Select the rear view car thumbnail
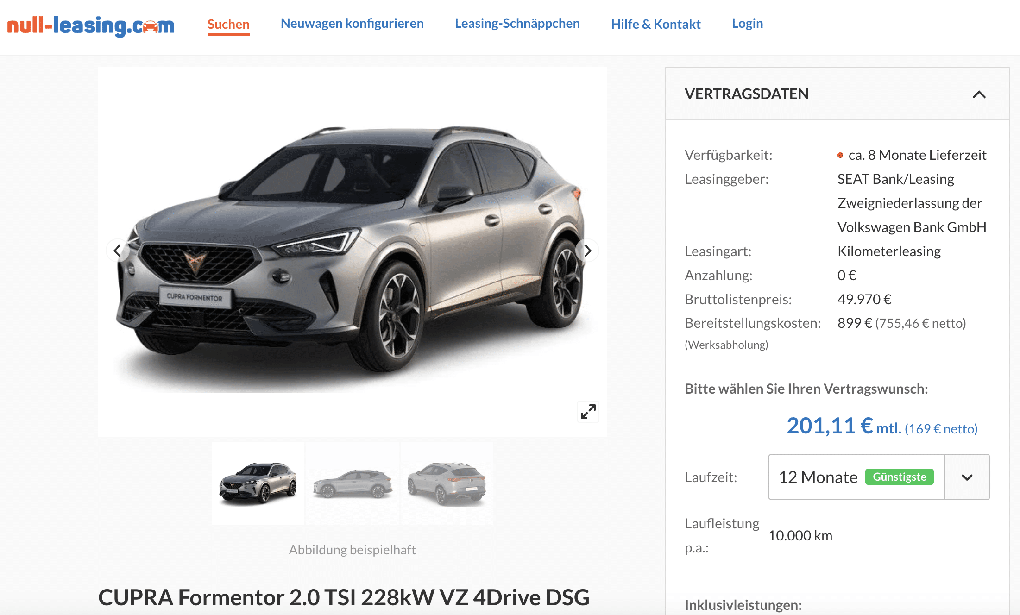This screenshot has width=1020, height=615. point(447,483)
